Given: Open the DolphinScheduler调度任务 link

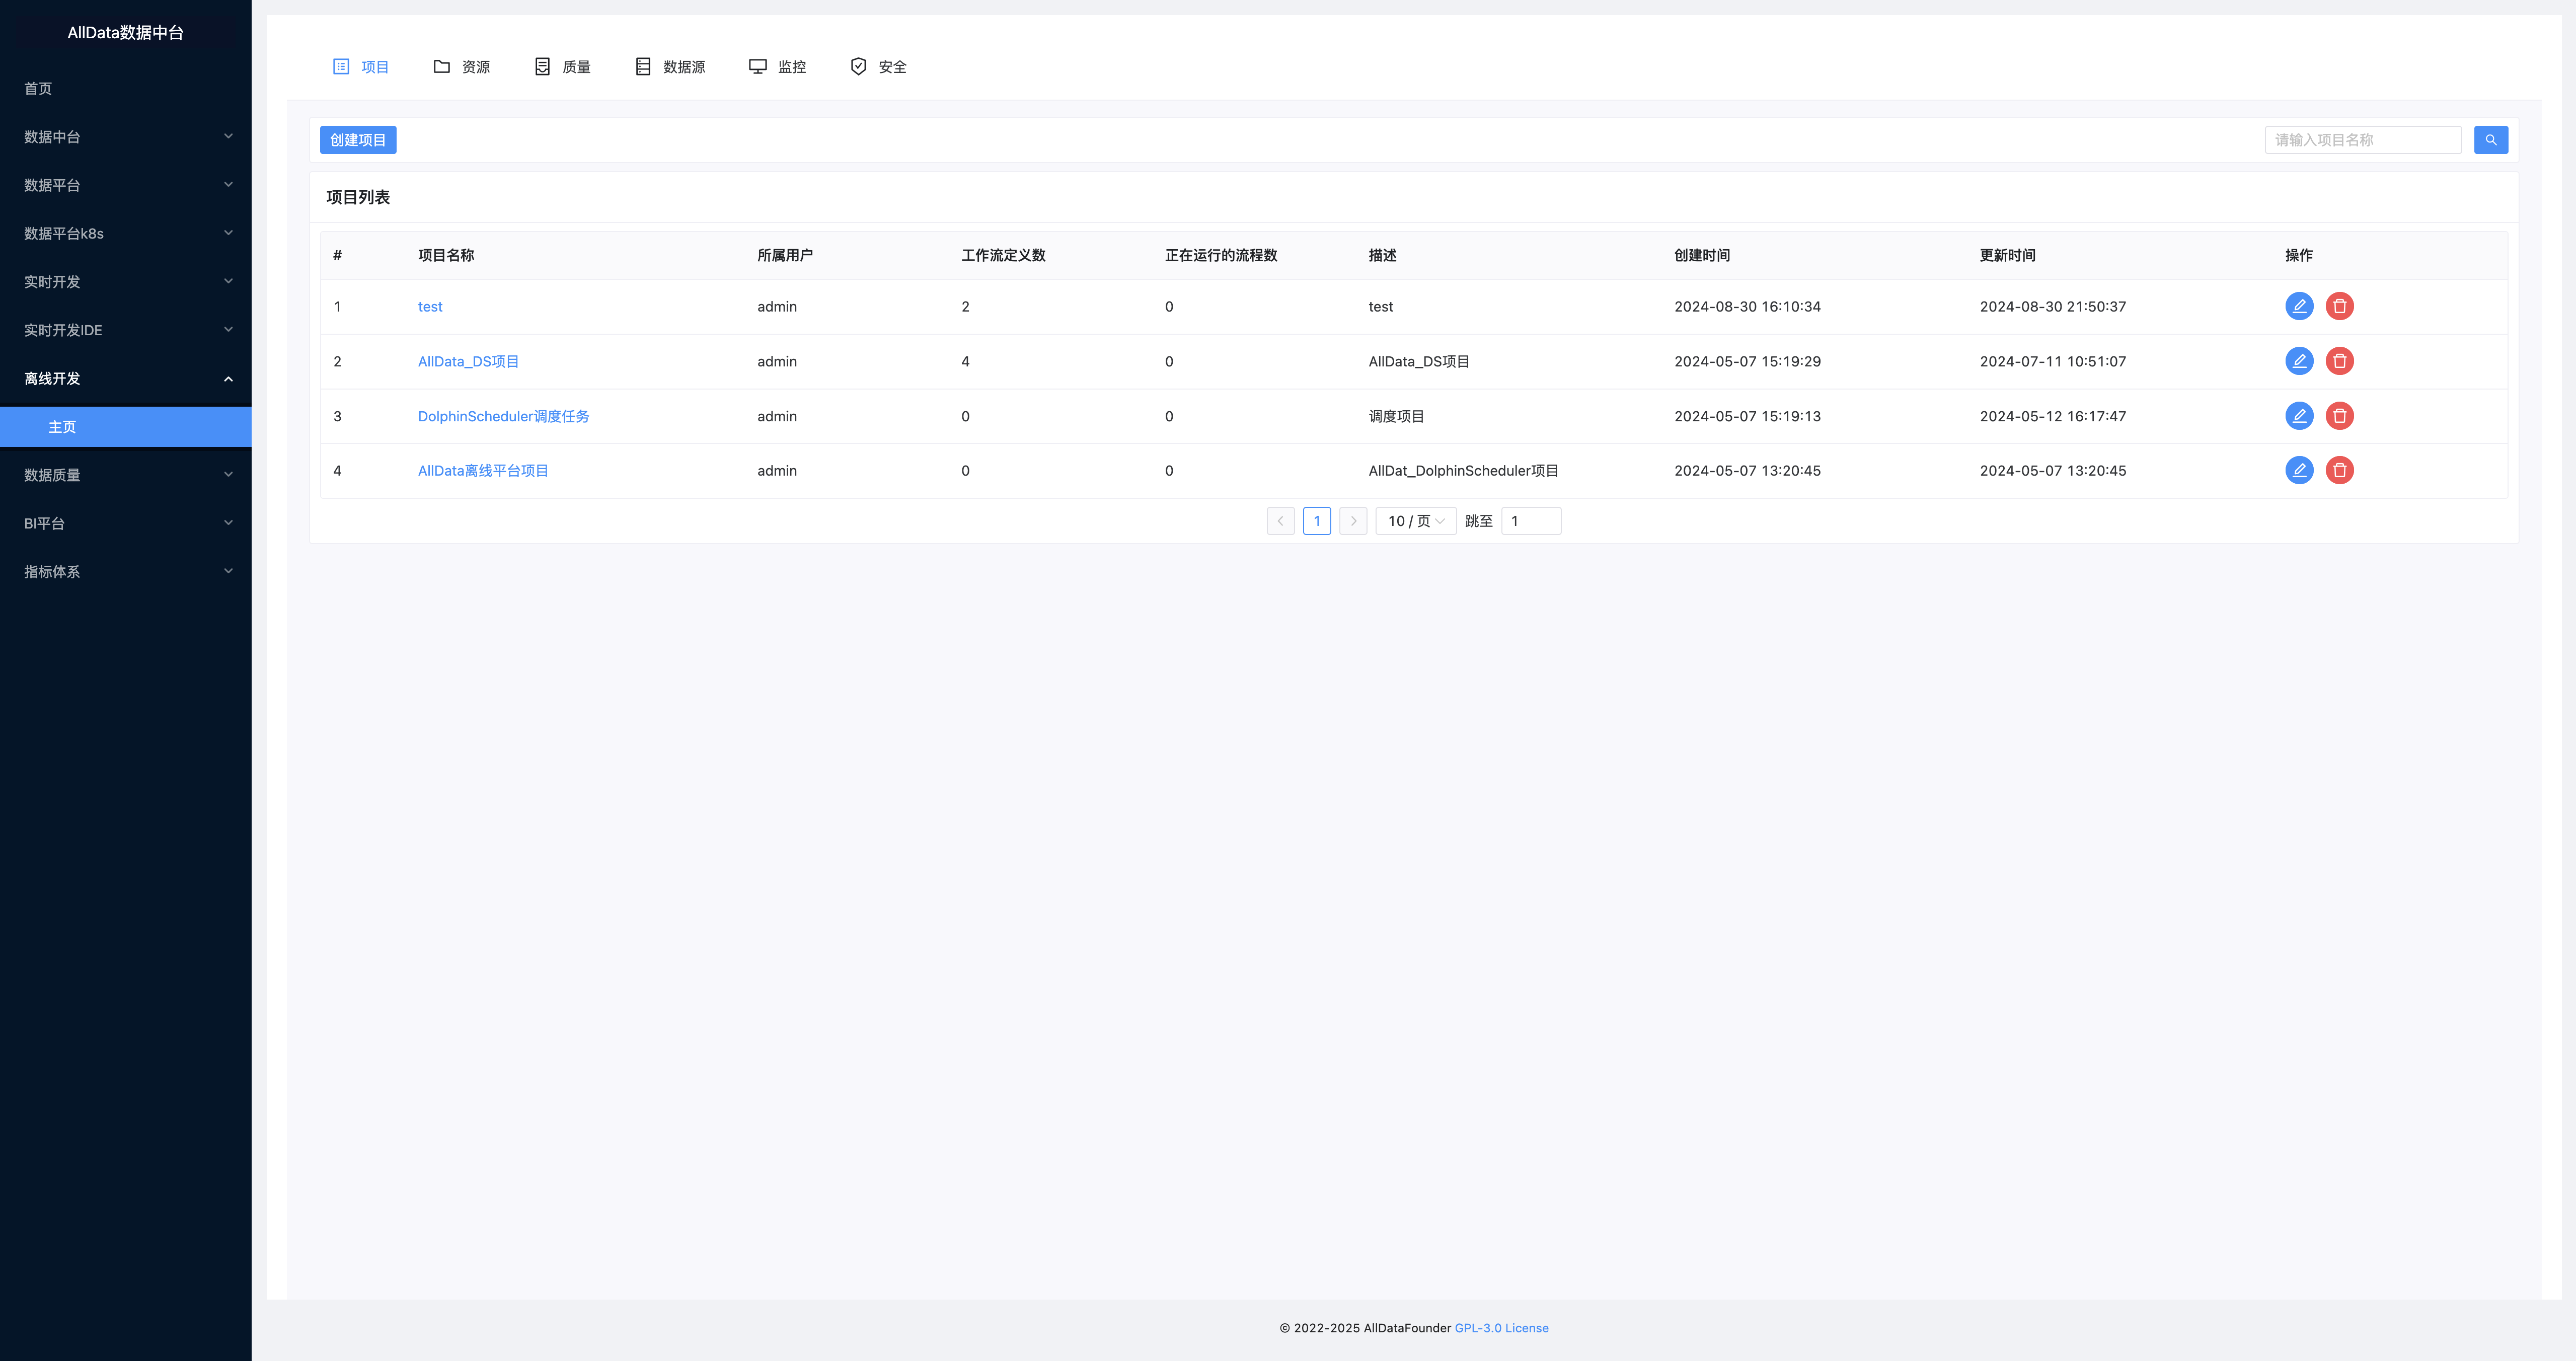Looking at the screenshot, I should coord(503,416).
